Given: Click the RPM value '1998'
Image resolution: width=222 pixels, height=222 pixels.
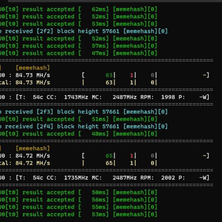Looking at the screenshot, I should (x=168, y=97).
